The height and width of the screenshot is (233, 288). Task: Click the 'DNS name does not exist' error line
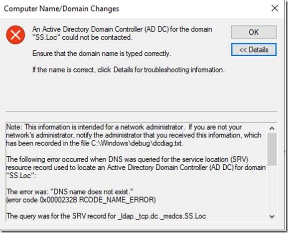(70, 192)
